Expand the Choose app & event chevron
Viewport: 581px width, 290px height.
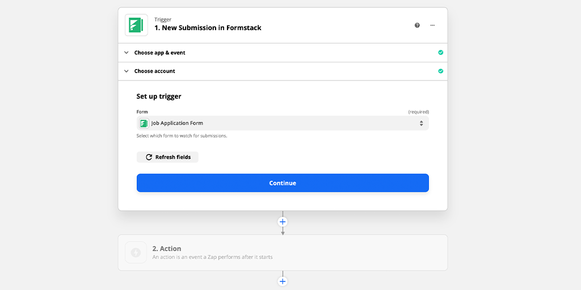(x=127, y=53)
